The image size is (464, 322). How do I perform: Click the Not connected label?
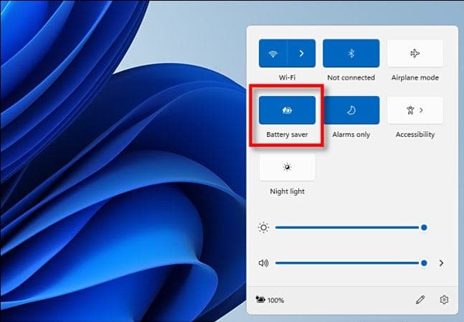coord(351,77)
